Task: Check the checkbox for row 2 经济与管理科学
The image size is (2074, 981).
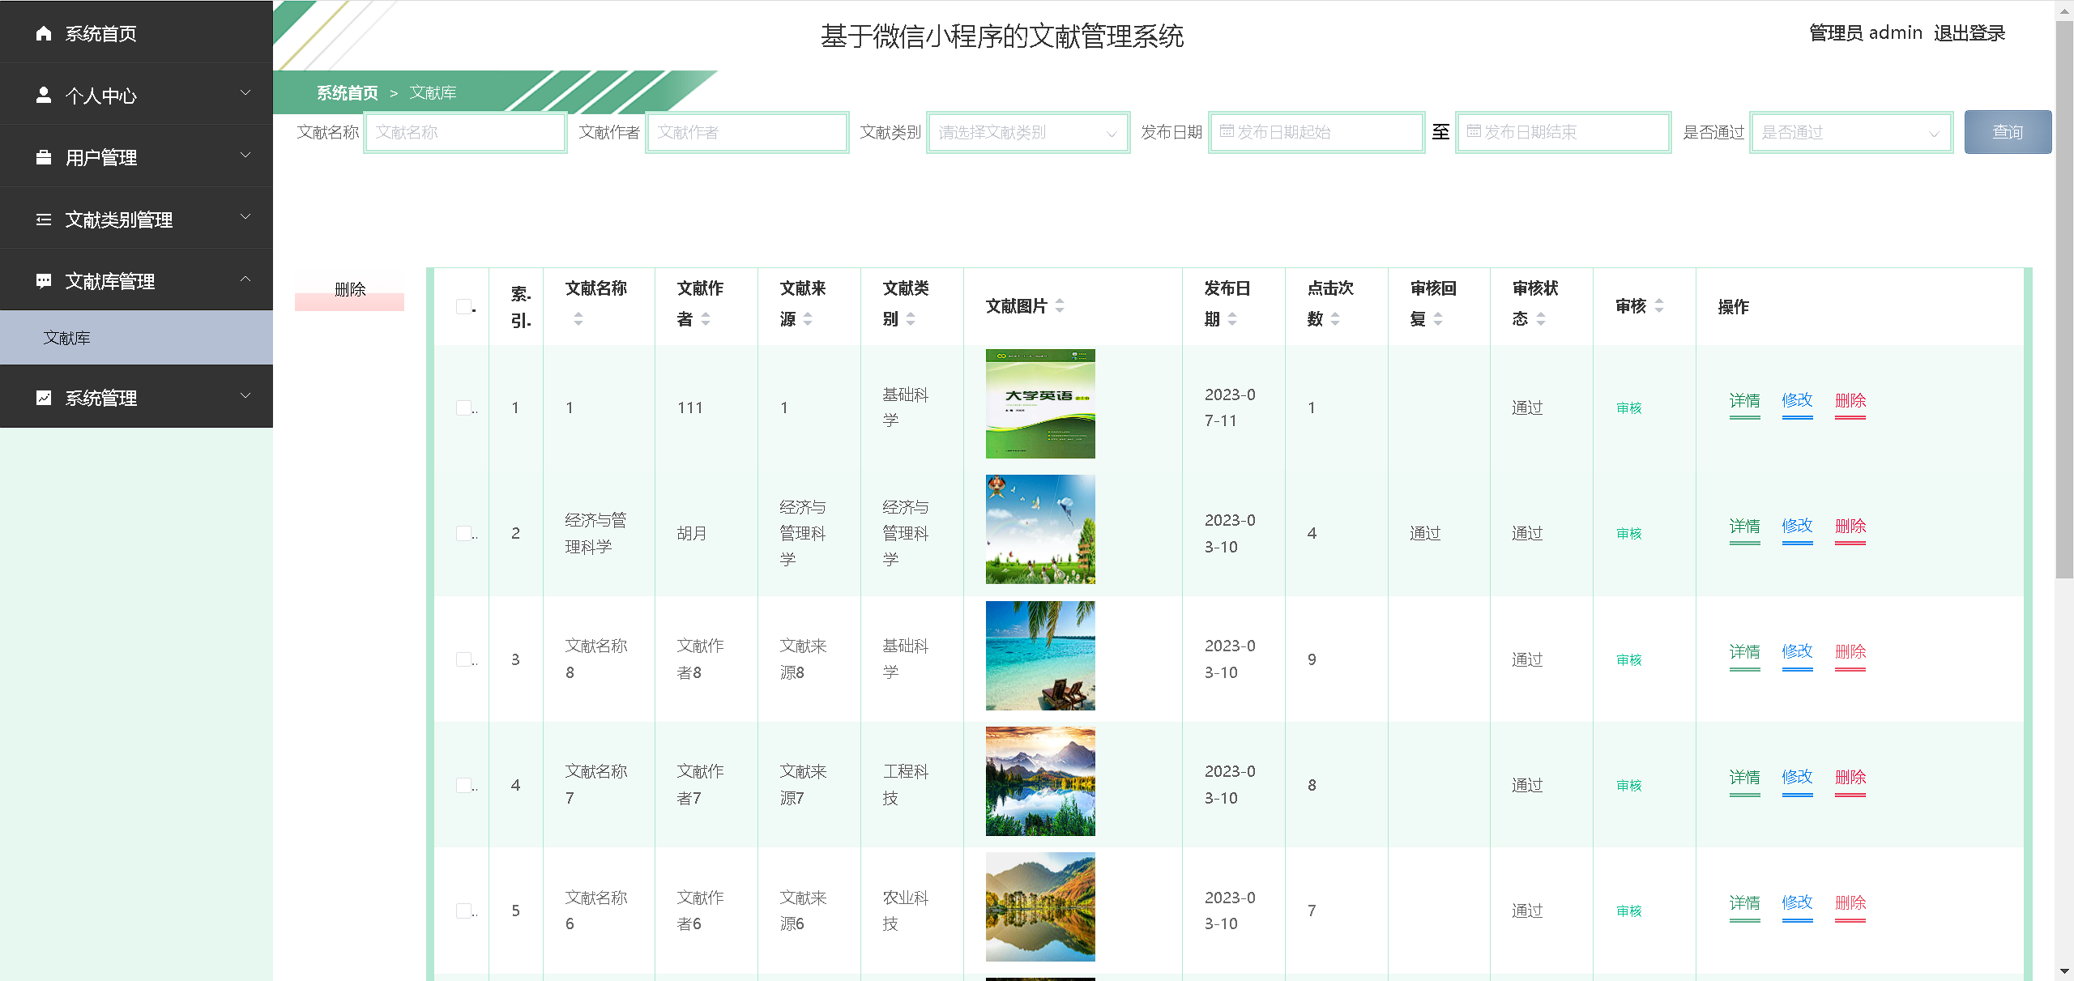Action: click(x=463, y=533)
